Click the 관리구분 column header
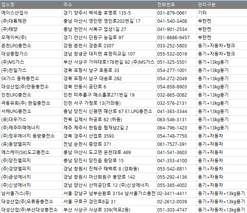This screenshot has height=213, width=247. pos(222,4)
